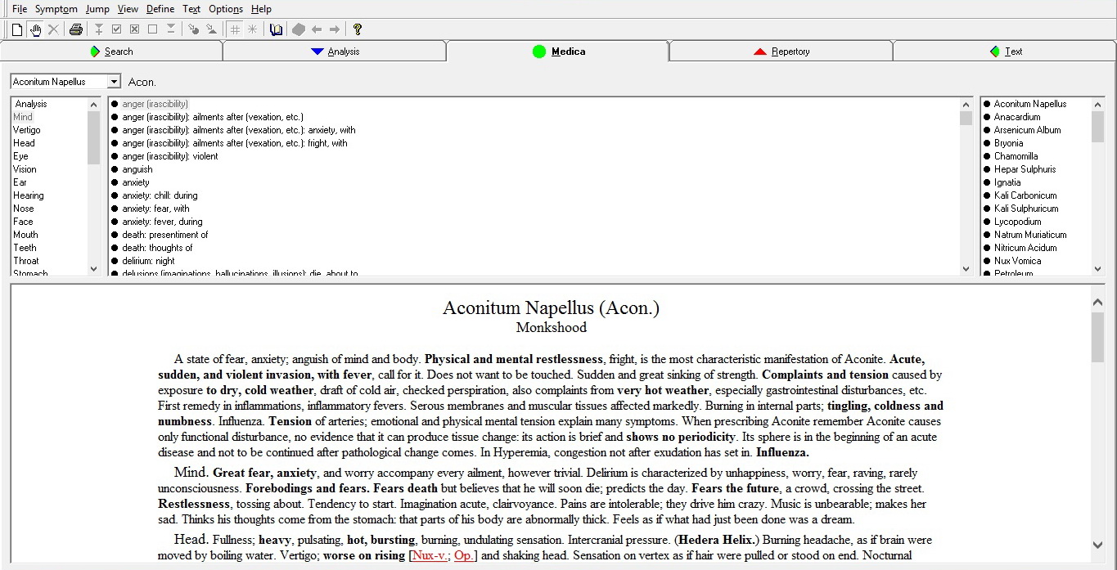Click remedy list scroll down arrow
Screen dimensions: 1117x570
[1097, 268]
